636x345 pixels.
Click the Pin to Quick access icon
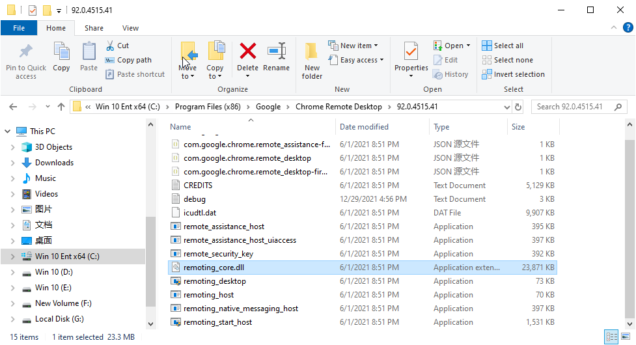[26, 51]
